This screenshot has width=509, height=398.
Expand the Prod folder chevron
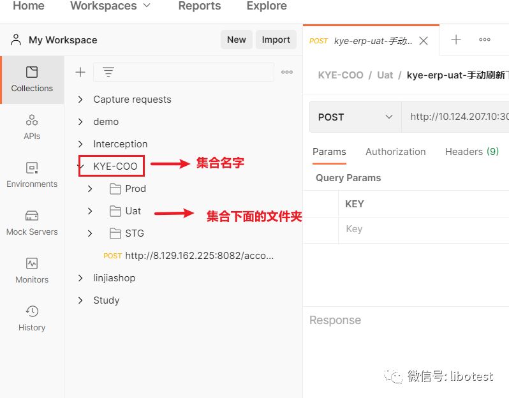pyautogui.click(x=90, y=189)
